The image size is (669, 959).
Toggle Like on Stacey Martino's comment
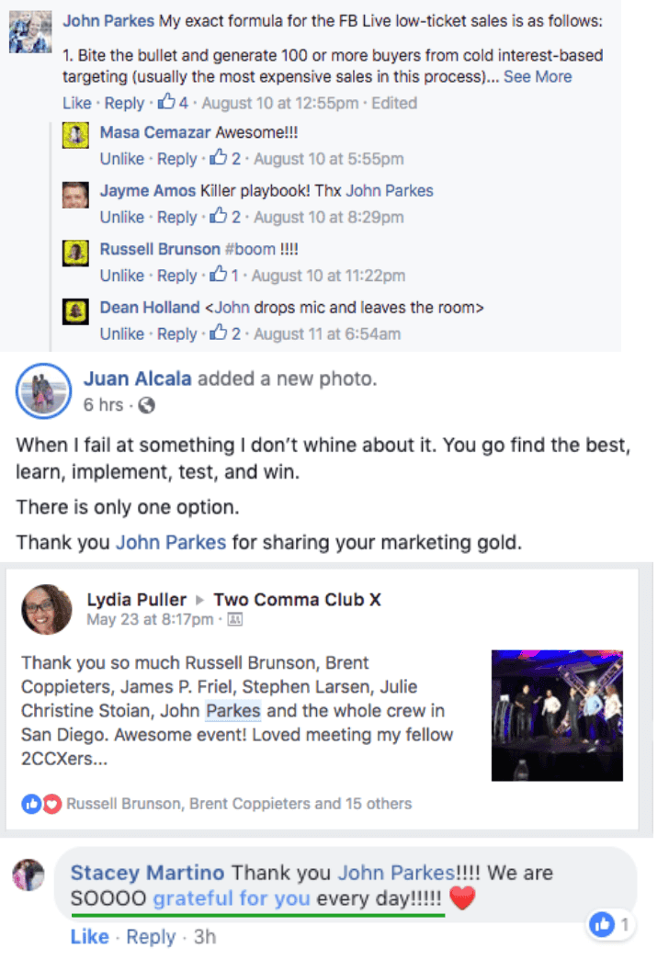point(90,936)
